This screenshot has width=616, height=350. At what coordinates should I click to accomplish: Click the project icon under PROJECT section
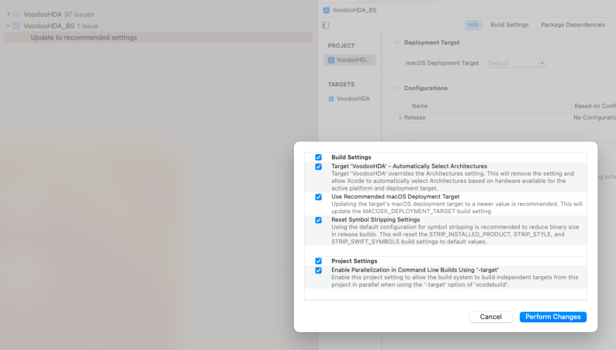(331, 60)
